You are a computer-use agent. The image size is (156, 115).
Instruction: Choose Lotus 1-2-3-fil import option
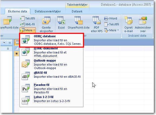(52, 100)
